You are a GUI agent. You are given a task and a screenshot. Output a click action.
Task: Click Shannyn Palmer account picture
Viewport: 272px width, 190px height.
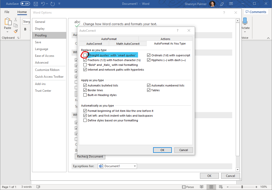212,4
